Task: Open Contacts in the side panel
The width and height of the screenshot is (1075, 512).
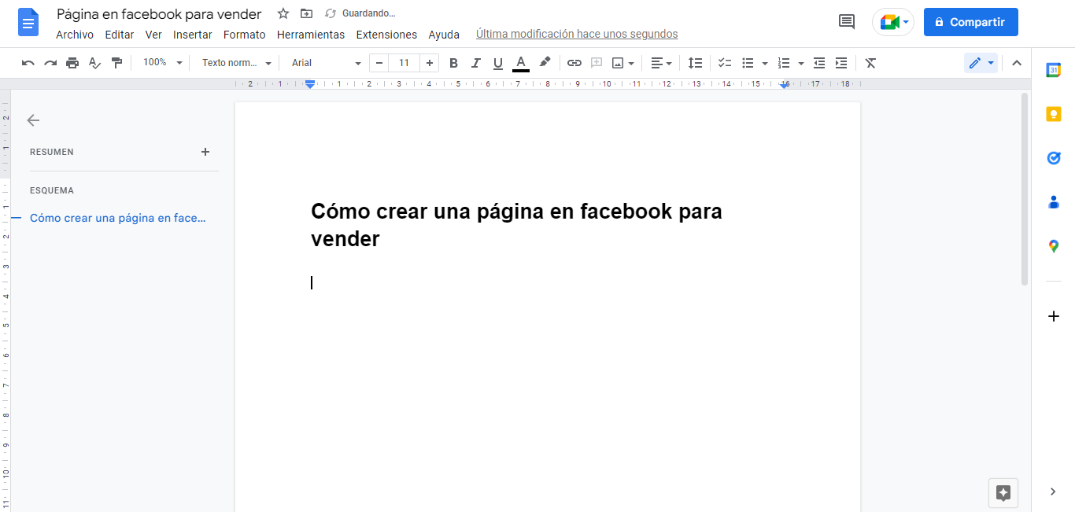Action: click(1054, 202)
